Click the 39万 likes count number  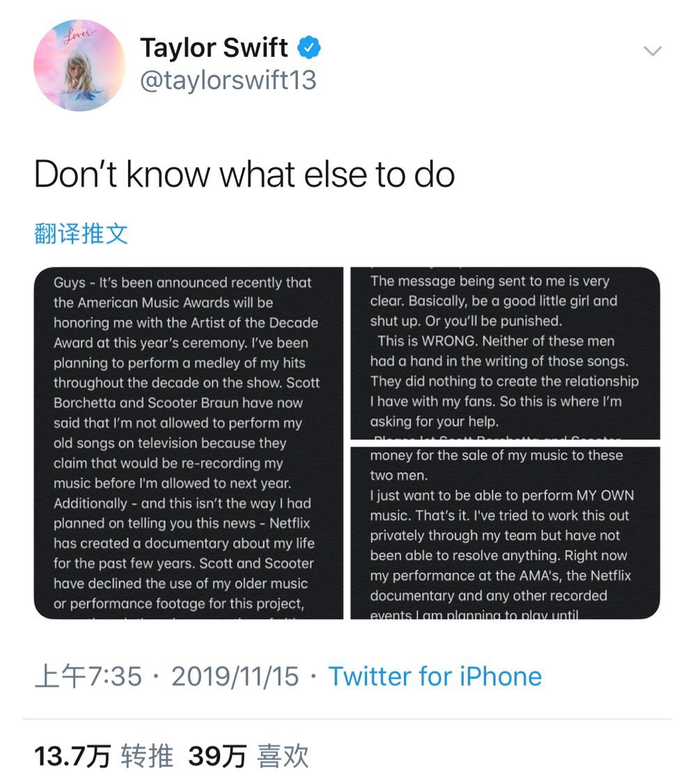click(216, 756)
